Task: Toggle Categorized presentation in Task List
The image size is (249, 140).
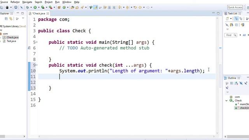Action: click(236, 19)
